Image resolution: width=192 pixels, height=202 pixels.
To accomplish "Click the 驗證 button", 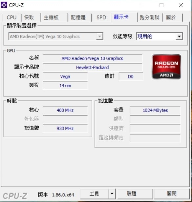I will coord(135,194).
